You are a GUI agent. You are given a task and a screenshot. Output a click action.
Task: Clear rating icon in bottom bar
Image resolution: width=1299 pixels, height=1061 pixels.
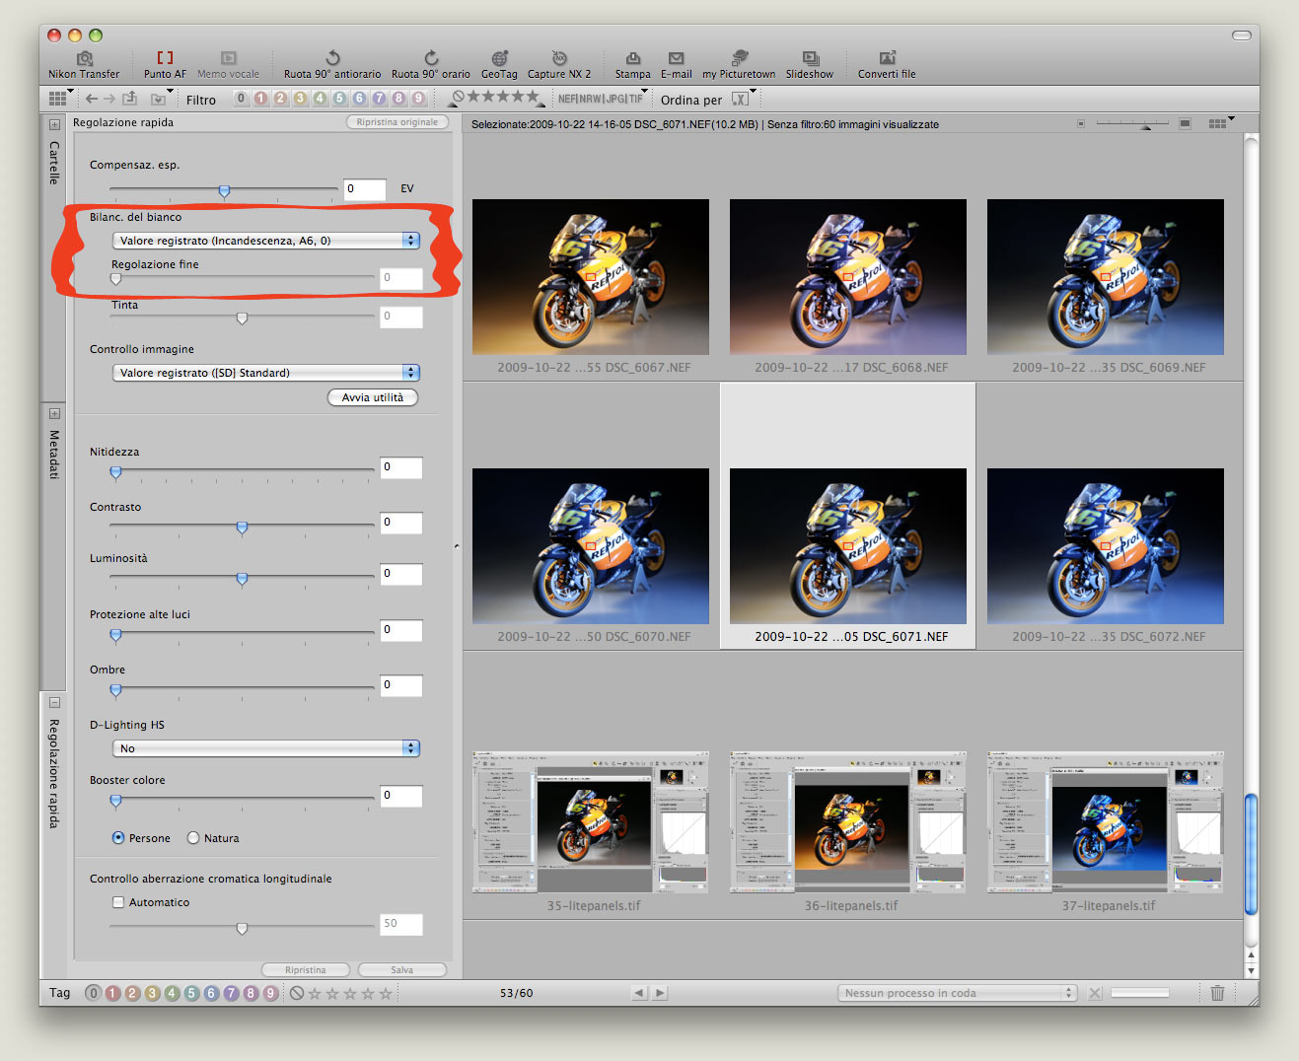[297, 993]
